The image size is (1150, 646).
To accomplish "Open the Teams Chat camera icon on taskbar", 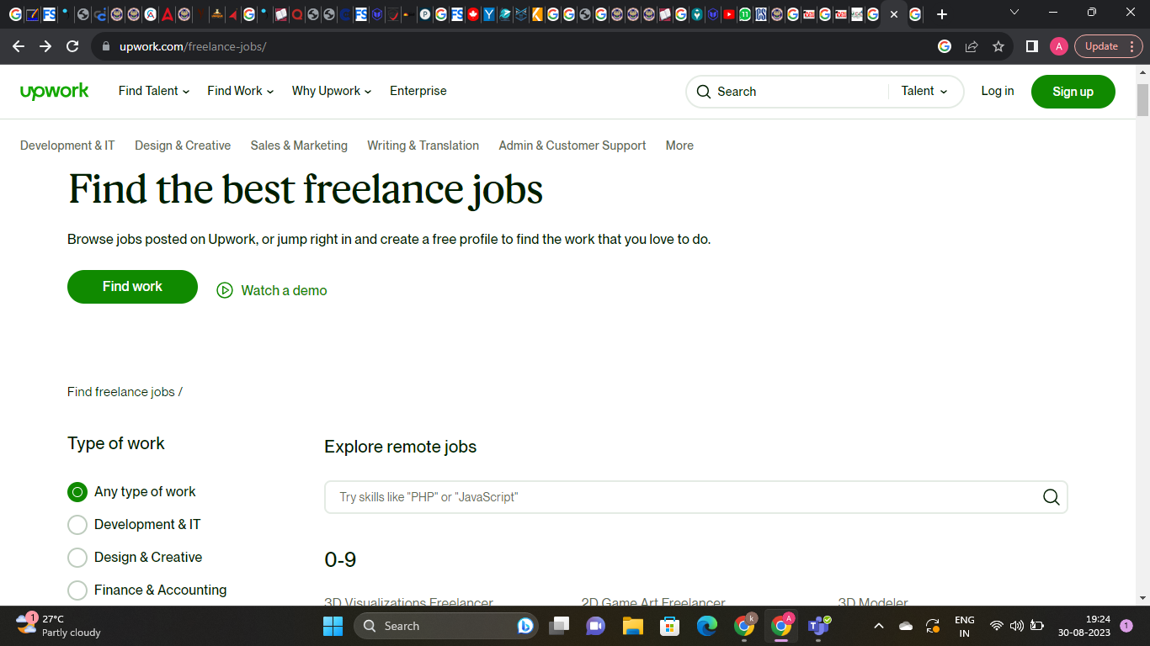I will pos(596,626).
